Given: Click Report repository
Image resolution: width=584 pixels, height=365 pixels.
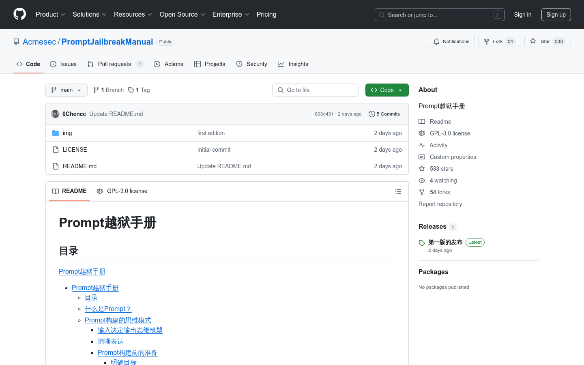Looking at the screenshot, I should 440,204.
